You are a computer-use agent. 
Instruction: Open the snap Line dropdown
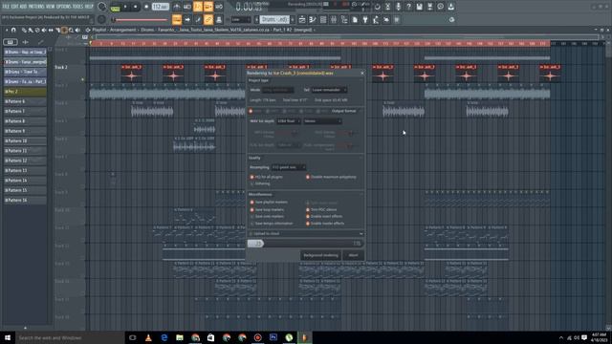click(241, 19)
